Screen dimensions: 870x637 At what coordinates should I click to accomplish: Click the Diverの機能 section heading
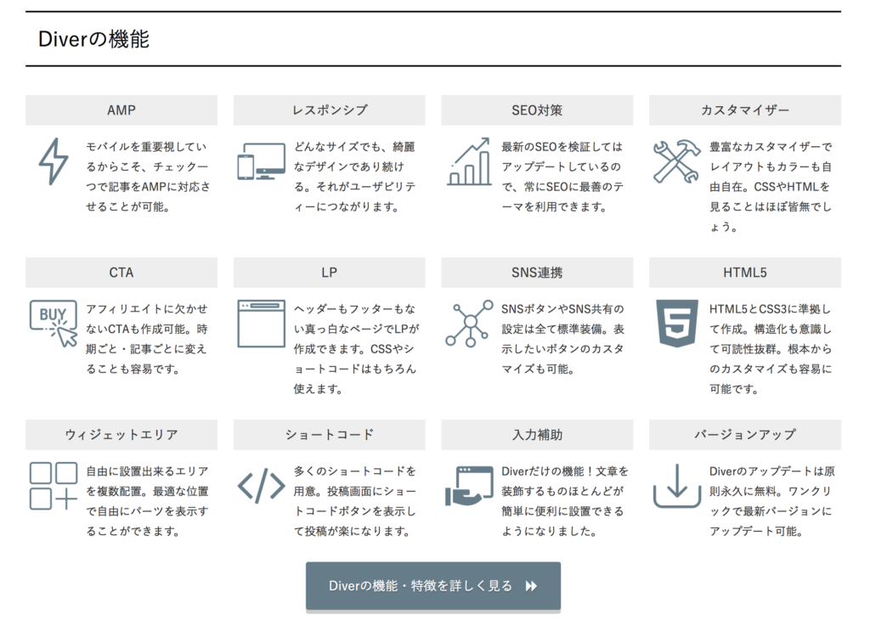click(93, 39)
